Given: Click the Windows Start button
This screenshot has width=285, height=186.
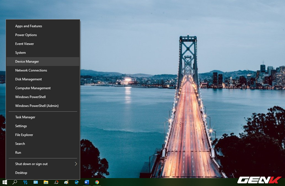Looking at the screenshot, I should pos(4,182).
